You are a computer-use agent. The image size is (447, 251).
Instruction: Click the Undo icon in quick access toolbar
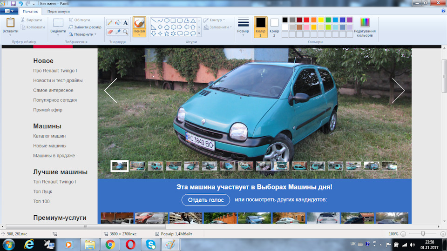coord(20,3)
